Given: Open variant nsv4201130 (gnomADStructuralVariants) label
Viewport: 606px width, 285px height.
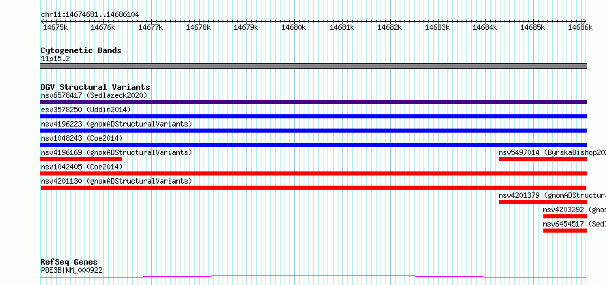Looking at the screenshot, I should tap(116, 181).
